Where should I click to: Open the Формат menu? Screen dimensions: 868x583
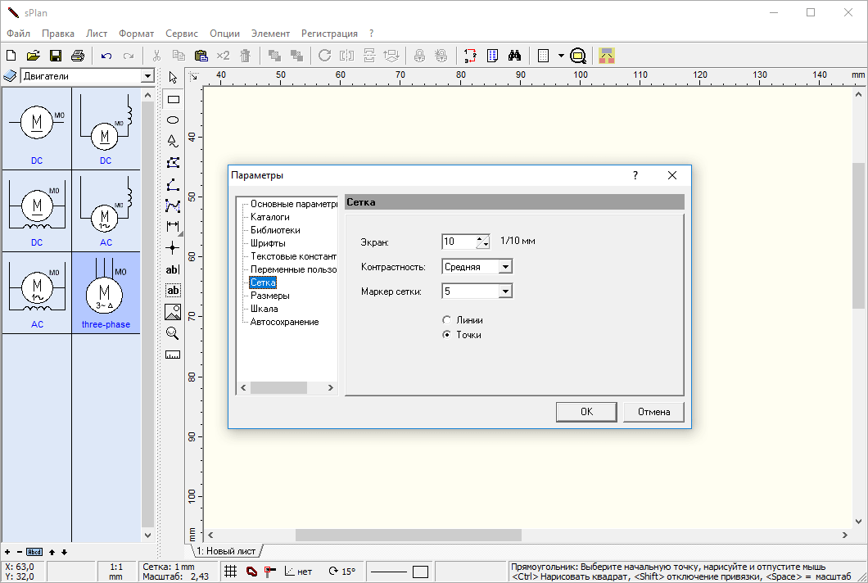tap(136, 34)
